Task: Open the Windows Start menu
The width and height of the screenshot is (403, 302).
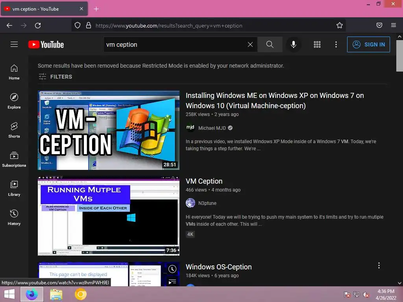Action: (9, 294)
